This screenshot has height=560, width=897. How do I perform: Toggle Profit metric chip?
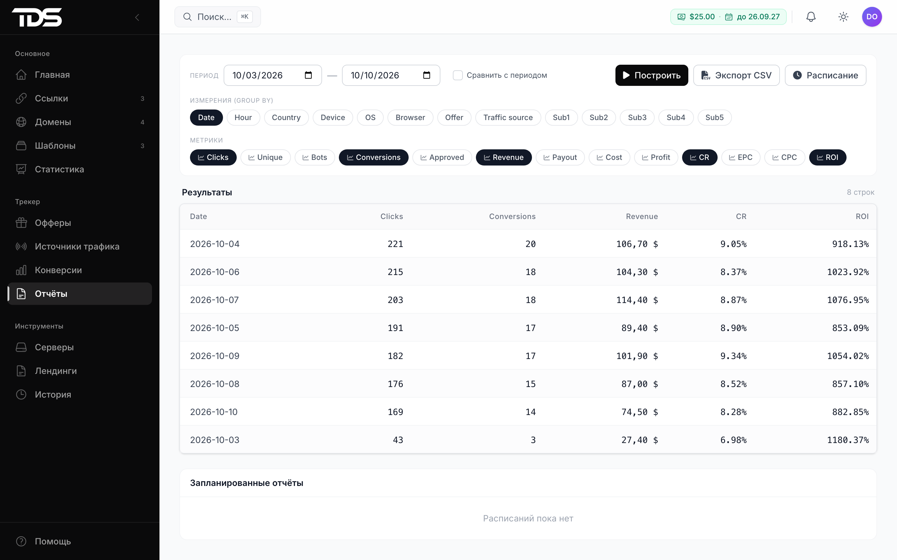coord(656,157)
